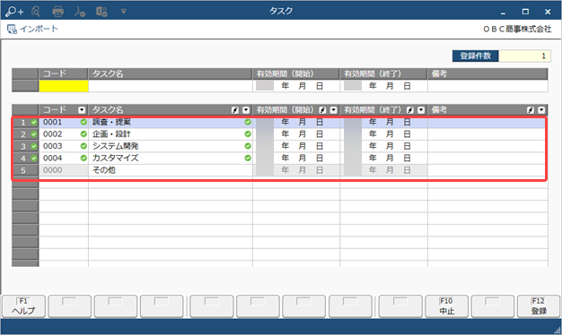This screenshot has width=562, height=335.
Task: Click the タスク名 column pencil edit icon
Action: (x=234, y=110)
